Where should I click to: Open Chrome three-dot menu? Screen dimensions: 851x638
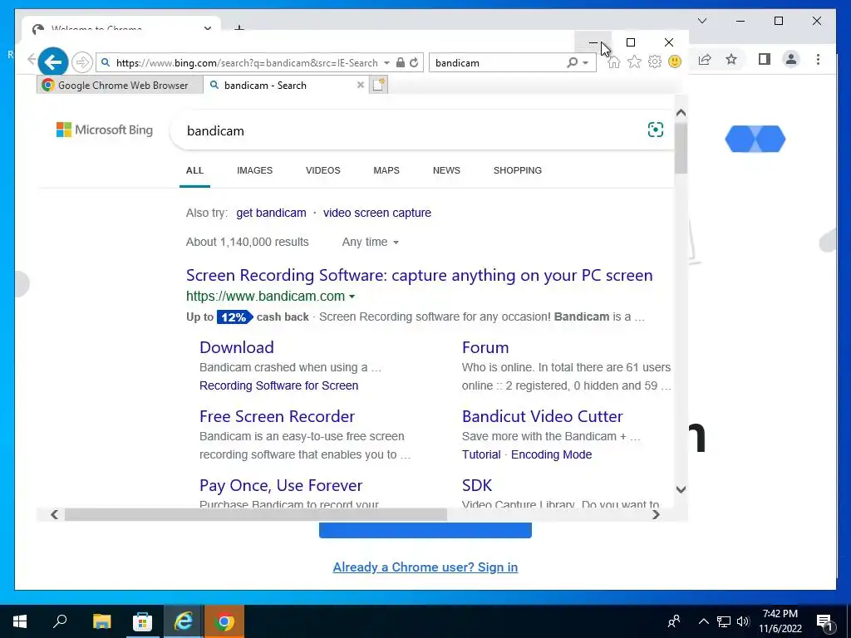[818, 59]
